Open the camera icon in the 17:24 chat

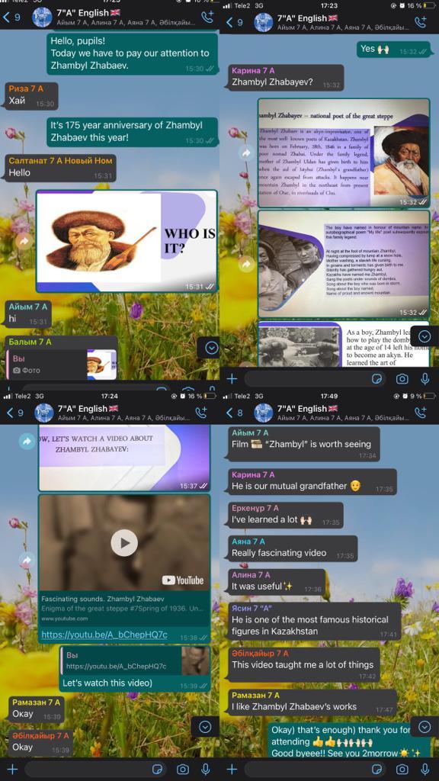tap(183, 769)
